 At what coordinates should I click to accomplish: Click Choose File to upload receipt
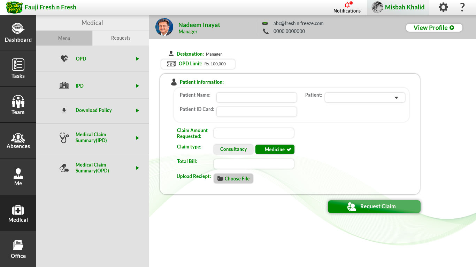pyautogui.click(x=233, y=178)
